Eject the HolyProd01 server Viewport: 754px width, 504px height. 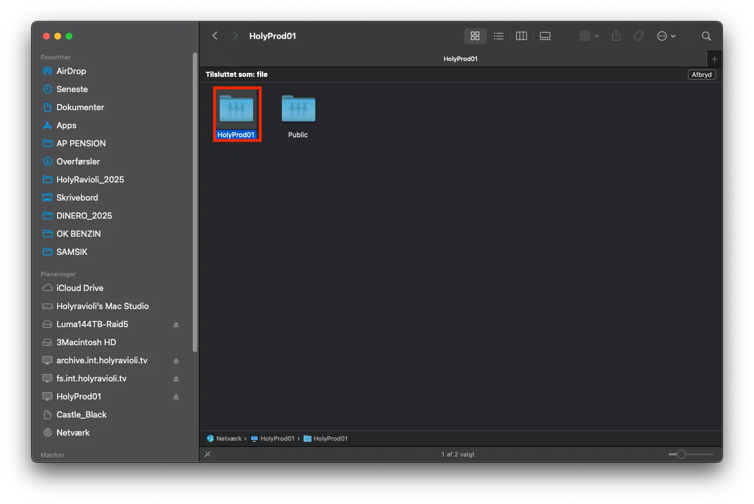pos(176,397)
